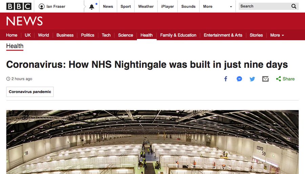305x174 pixels.
Task: Click the green Share icon
Action: (278, 79)
